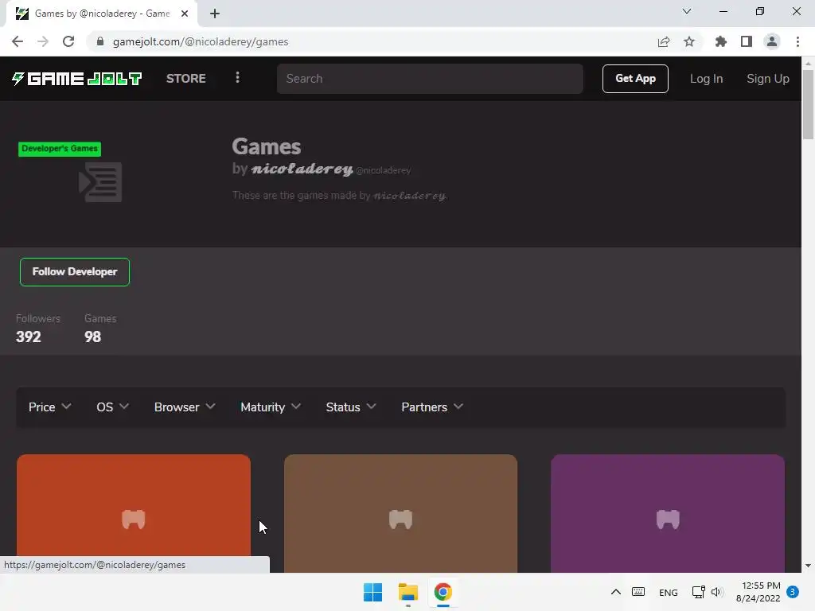Open the Chrome profile avatar
The height and width of the screenshot is (611, 815).
tap(772, 41)
